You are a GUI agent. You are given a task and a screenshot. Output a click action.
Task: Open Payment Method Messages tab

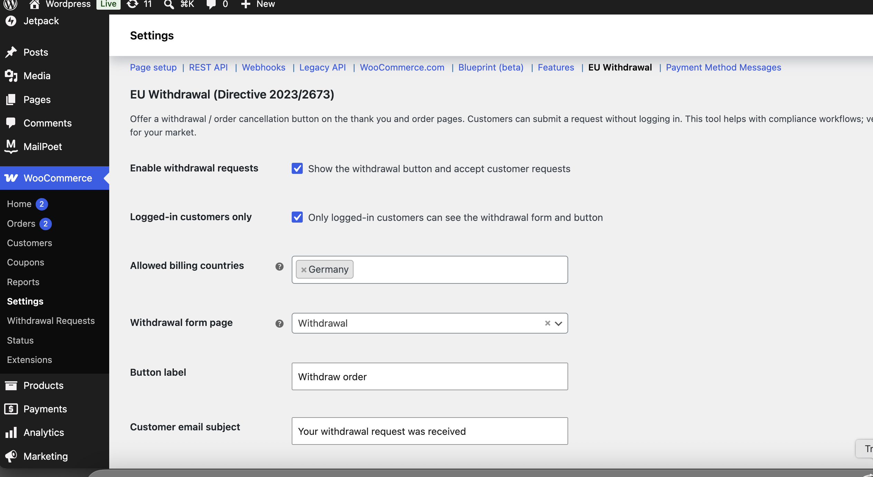click(723, 67)
